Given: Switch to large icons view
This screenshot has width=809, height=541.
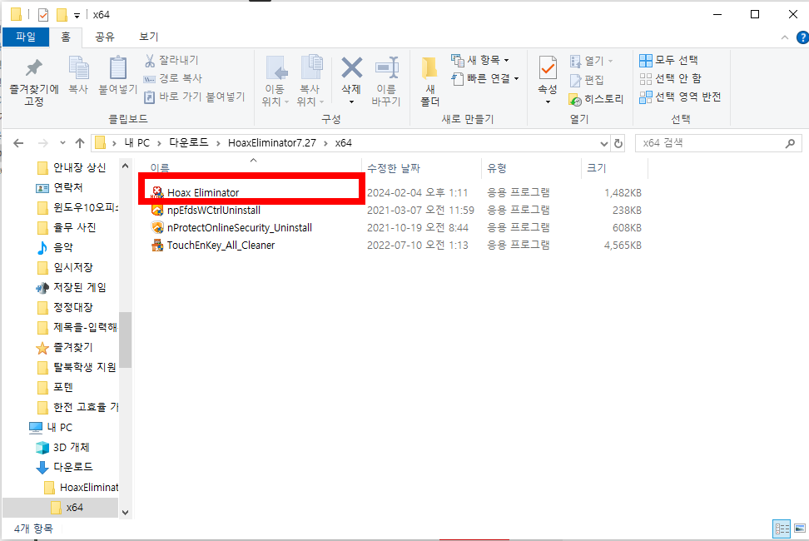Looking at the screenshot, I should pos(800,529).
